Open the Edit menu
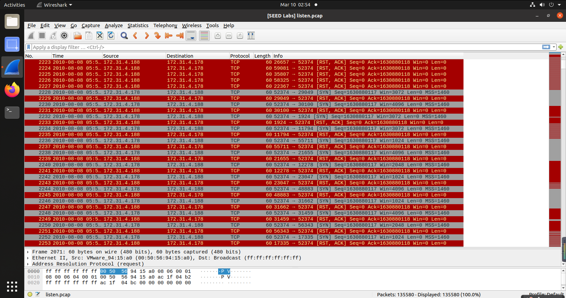 click(45, 25)
